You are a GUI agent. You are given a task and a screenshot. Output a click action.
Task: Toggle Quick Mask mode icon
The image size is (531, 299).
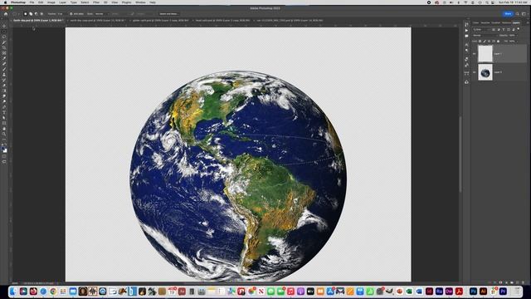[x=4, y=156]
